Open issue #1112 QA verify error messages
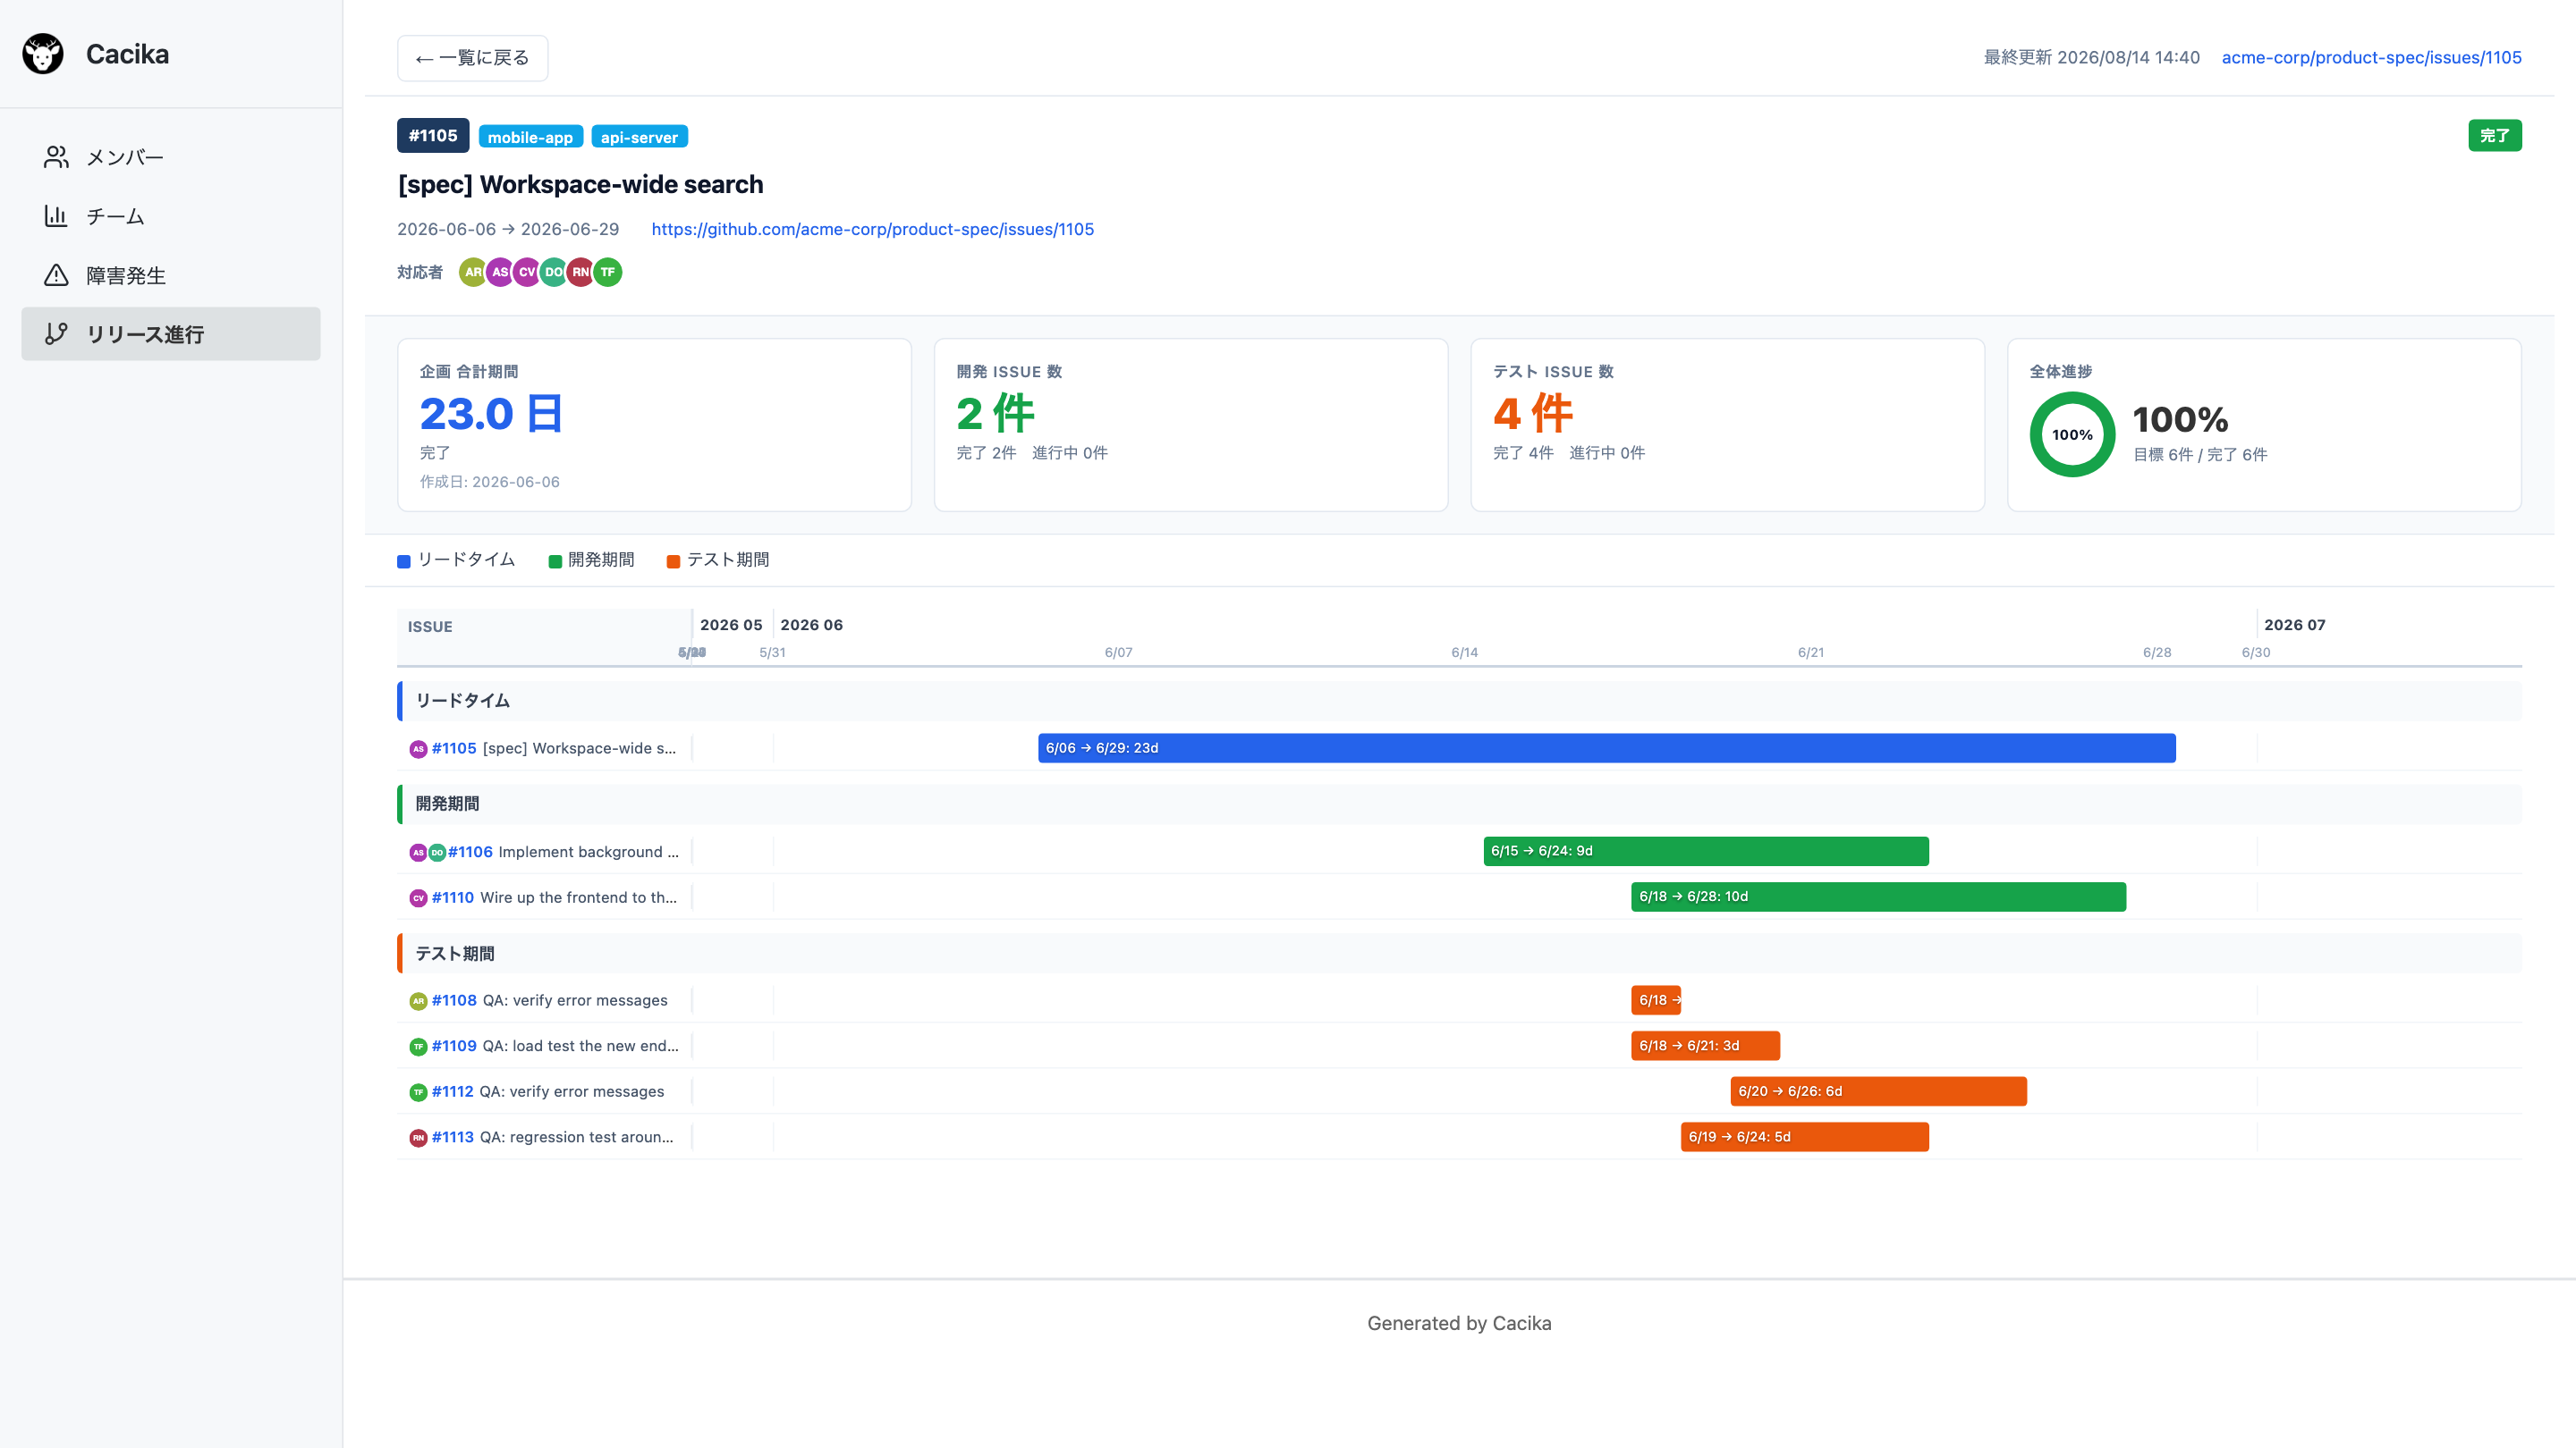 453,1092
